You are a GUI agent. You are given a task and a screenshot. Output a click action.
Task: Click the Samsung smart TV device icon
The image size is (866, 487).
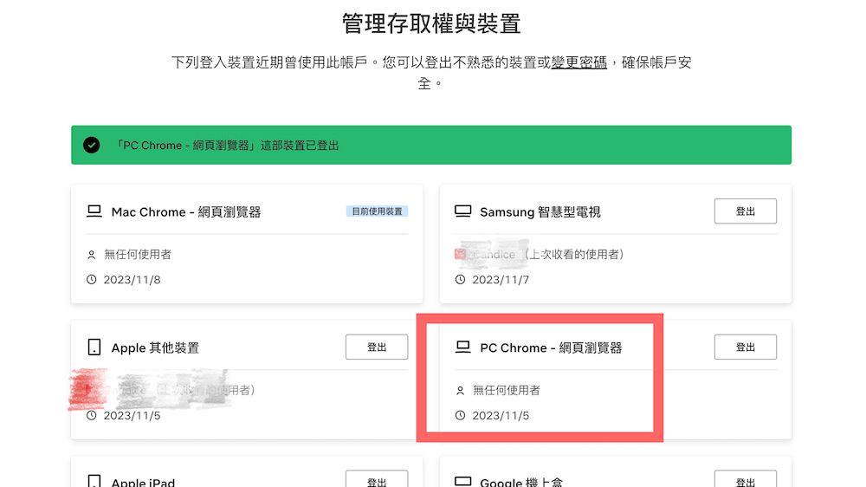pyautogui.click(x=463, y=211)
